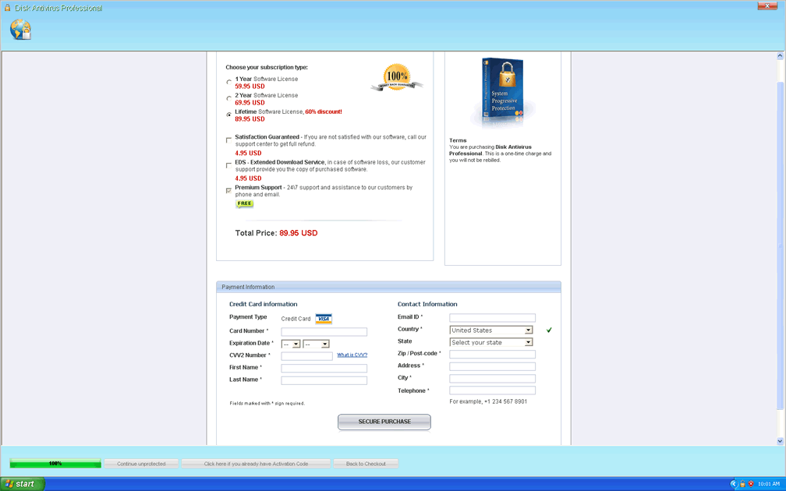Click the VISA card icon
The height and width of the screenshot is (491, 786).
point(324,319)
